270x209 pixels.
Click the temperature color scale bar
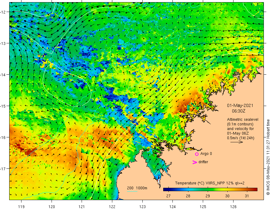pyautogui.click(x=210, y=189)
